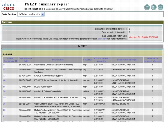Open PSIRT document Id 75
This screenshot has width=165, height=123.
point(4,104)
